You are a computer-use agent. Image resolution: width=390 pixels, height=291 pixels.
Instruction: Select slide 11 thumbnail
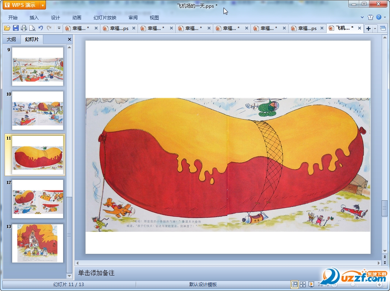click(x=38, y=155)
